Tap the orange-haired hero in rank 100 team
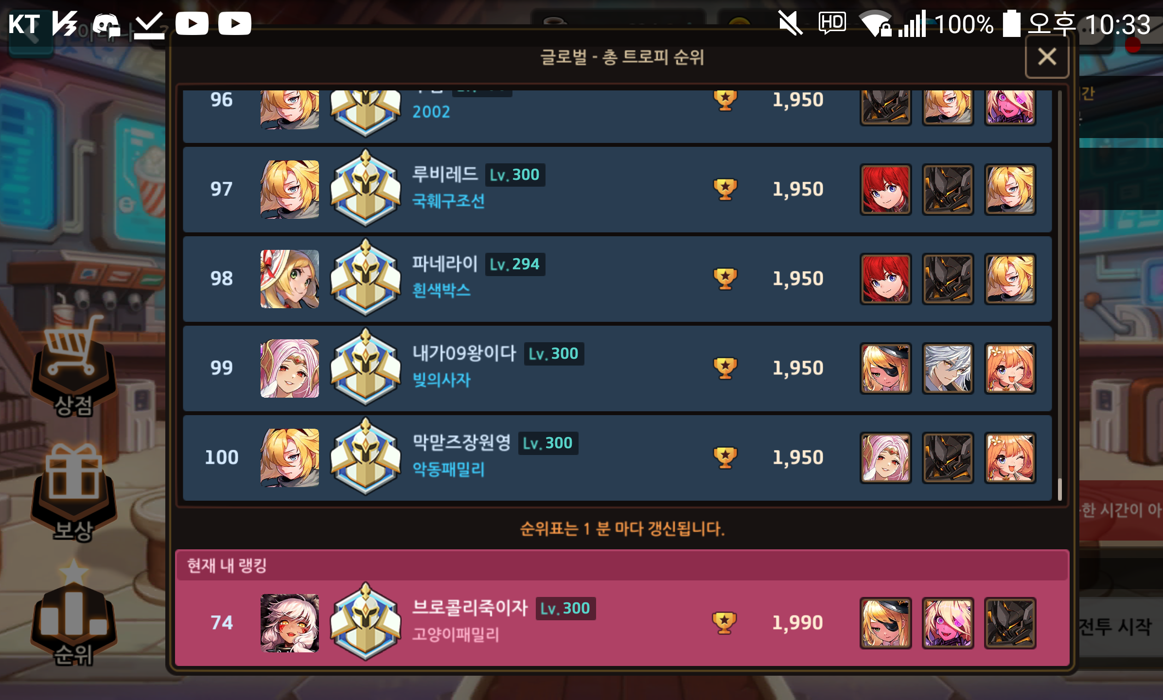The image size is (1163, 700). [1010, 458]
